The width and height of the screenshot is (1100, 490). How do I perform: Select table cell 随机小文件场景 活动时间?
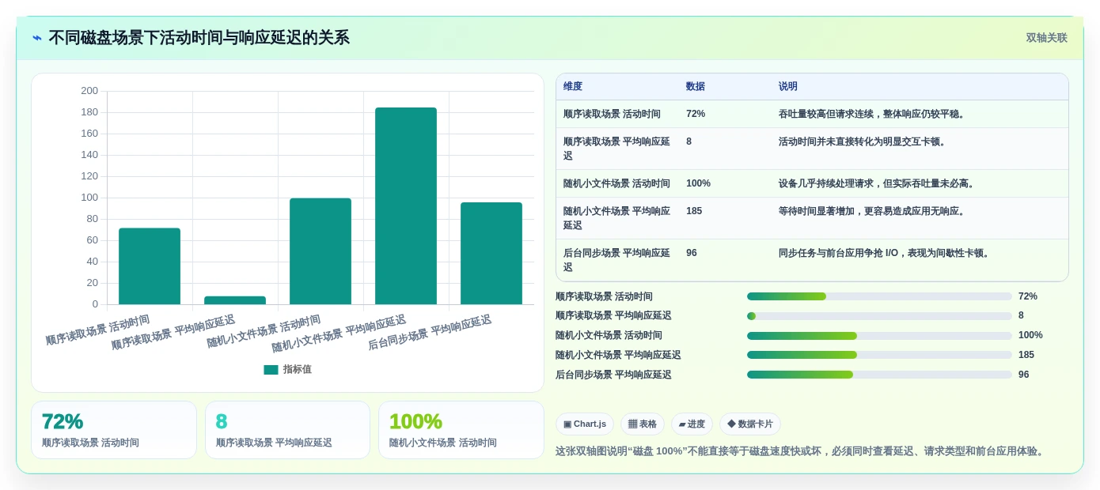tap(616, 184)
